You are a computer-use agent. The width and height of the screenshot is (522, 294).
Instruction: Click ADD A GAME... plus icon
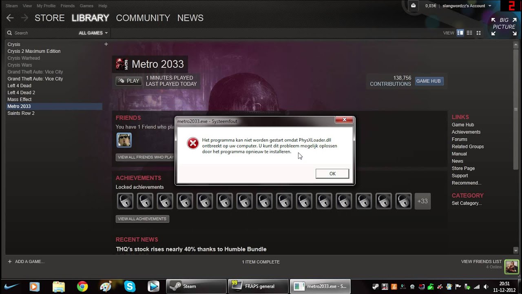(10, 261)
